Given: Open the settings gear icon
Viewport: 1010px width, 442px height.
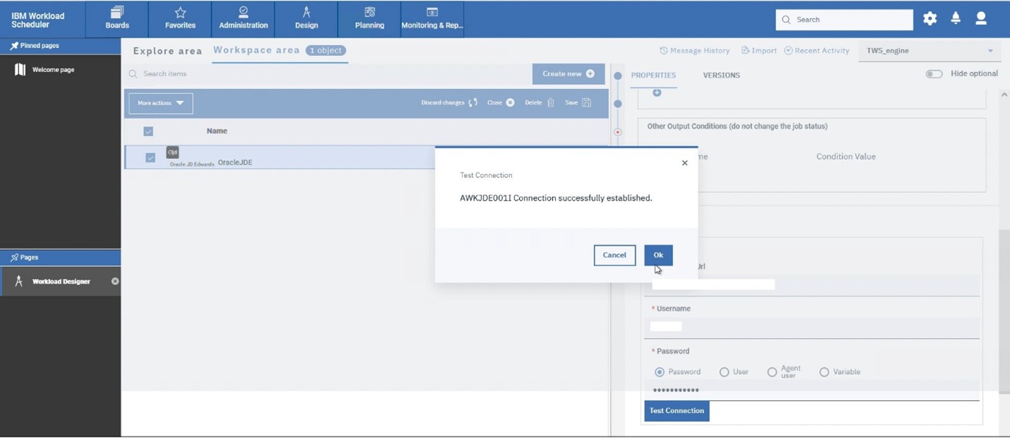Looking at the screenshot, I should pyautogui.click(x=929, y=19).
